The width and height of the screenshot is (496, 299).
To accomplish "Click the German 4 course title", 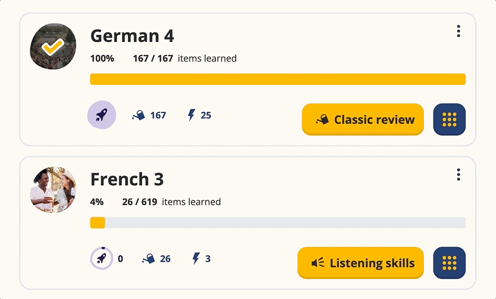I will (132, 36).
